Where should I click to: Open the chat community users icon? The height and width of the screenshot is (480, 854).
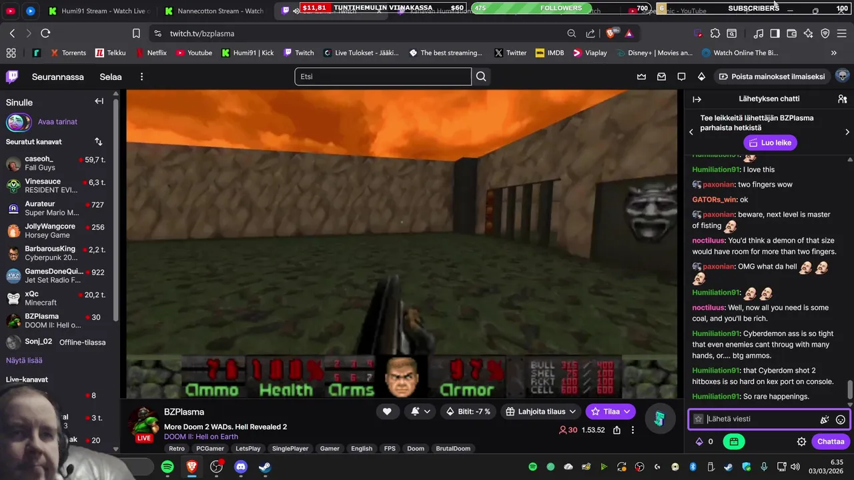click(842, 99)
